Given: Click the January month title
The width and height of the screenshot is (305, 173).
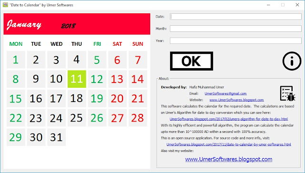Looking at the screenshot, I should 24,25.
